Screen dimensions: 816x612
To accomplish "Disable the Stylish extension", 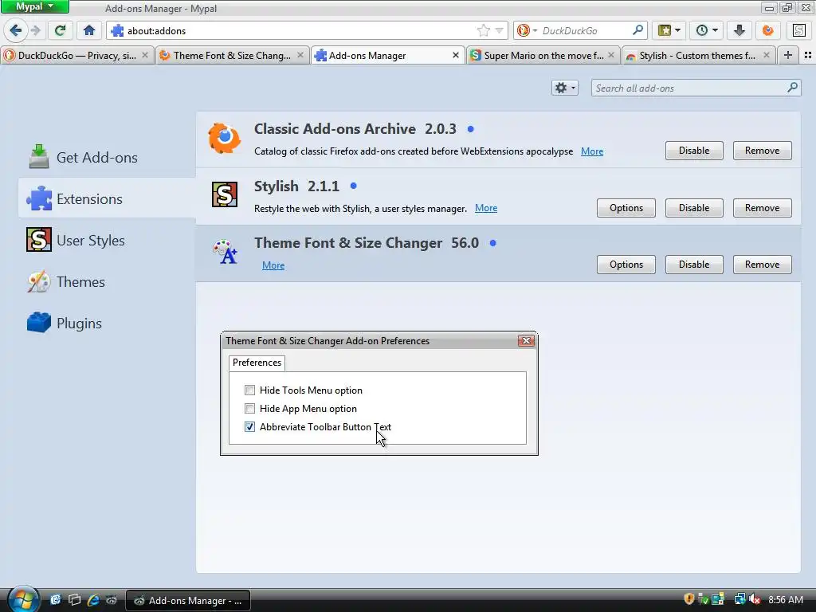I will (694, 208).
